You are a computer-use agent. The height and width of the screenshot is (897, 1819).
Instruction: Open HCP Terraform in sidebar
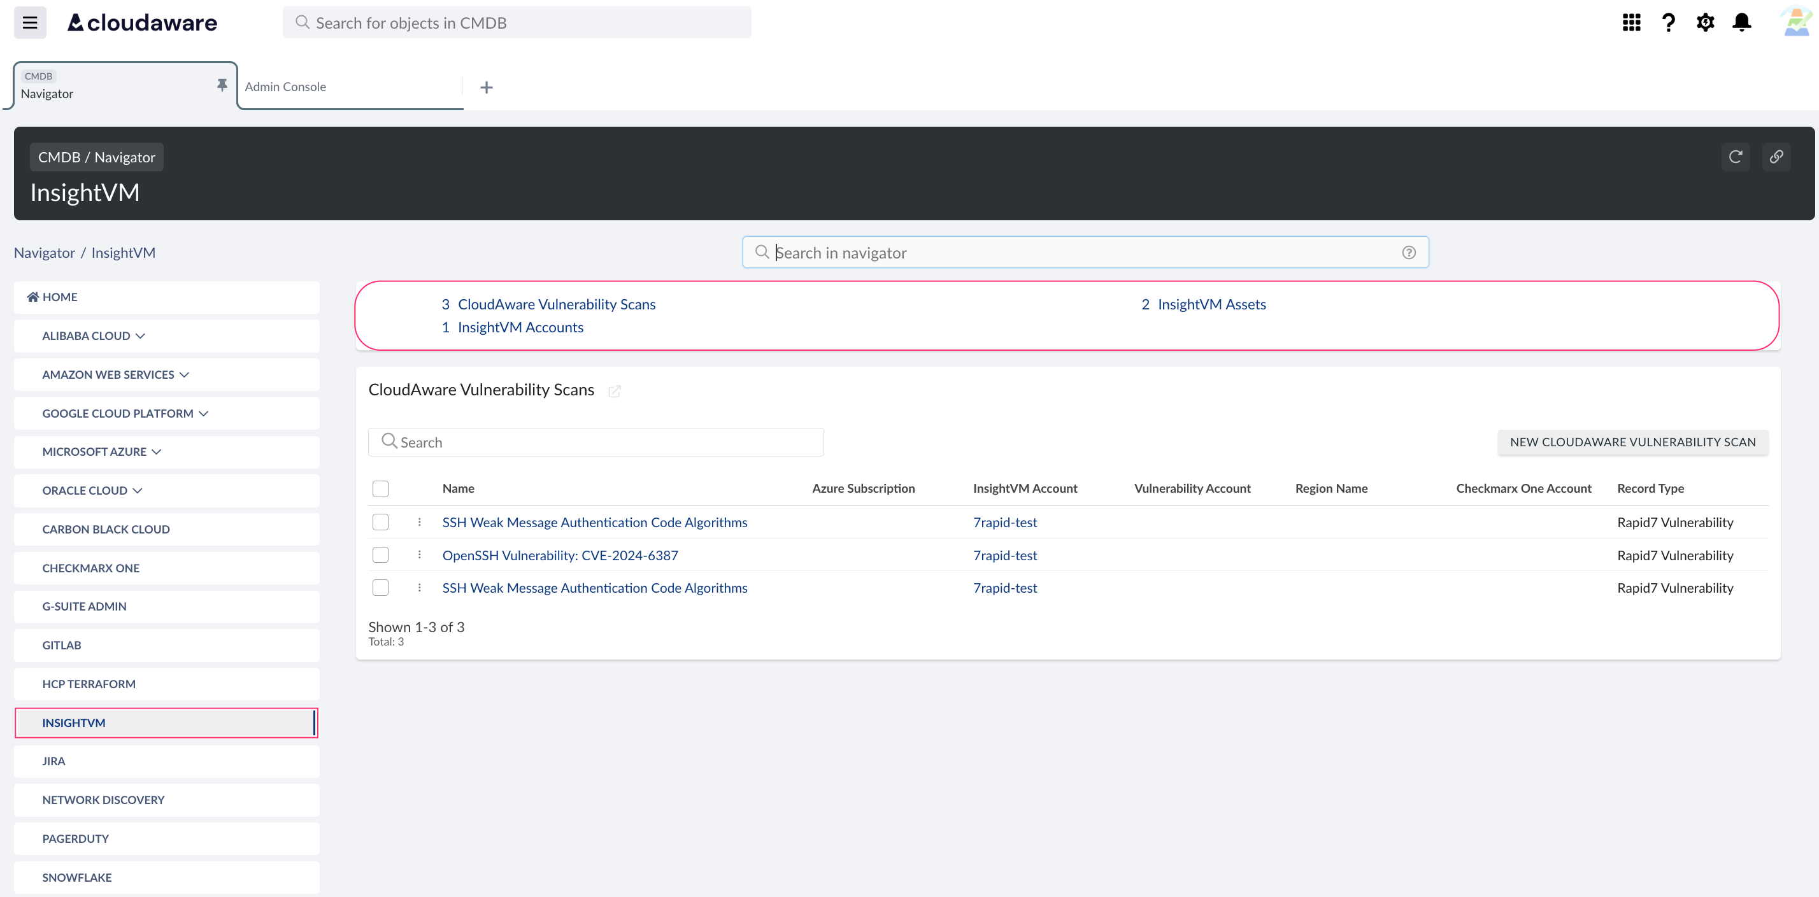pos(167,684)
